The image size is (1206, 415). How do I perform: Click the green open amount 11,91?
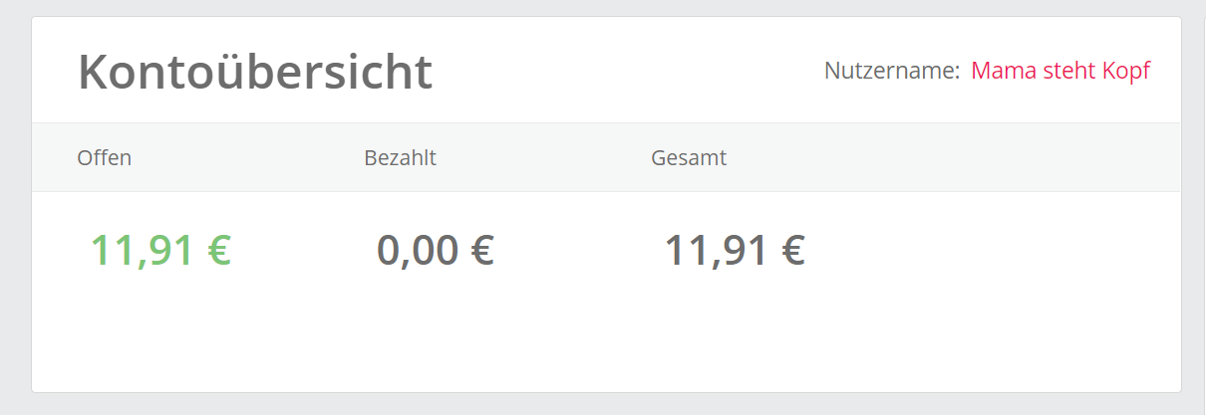tap(142, 250)
